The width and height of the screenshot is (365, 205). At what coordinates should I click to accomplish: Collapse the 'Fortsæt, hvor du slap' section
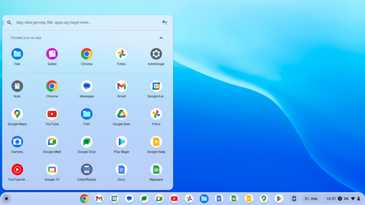coord(161,38)
